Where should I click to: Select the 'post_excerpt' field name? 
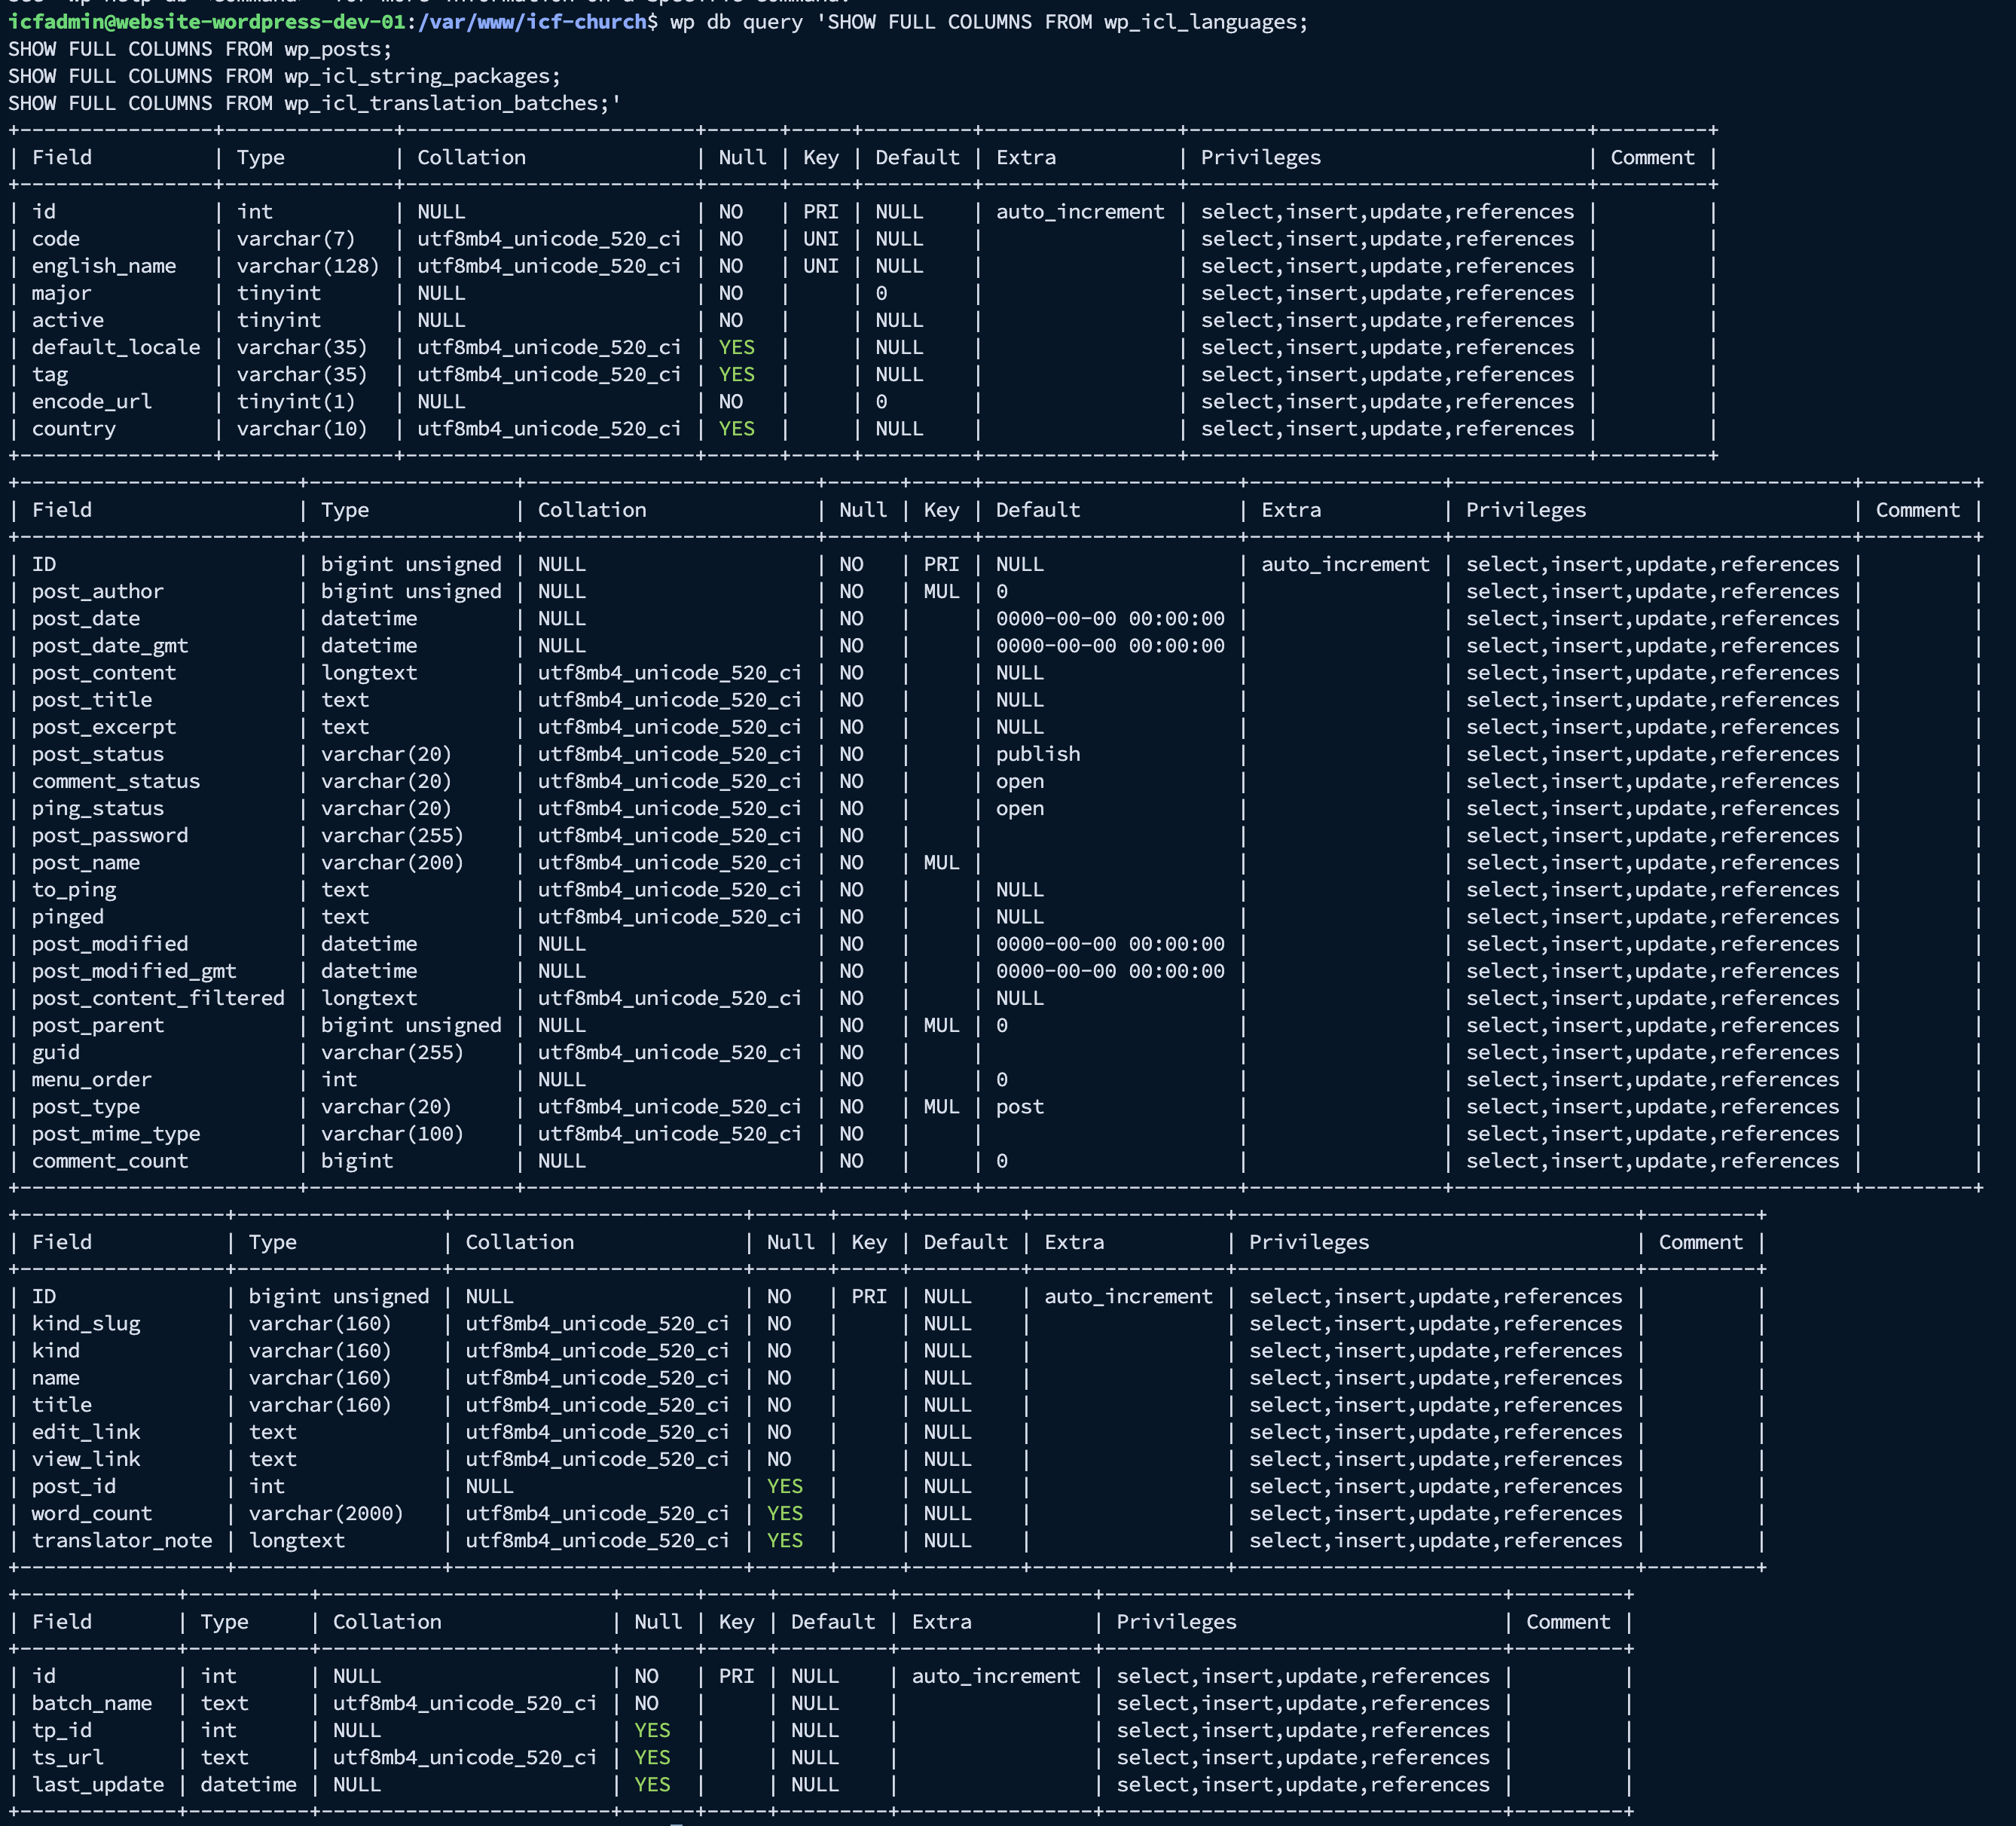[104, 727]
